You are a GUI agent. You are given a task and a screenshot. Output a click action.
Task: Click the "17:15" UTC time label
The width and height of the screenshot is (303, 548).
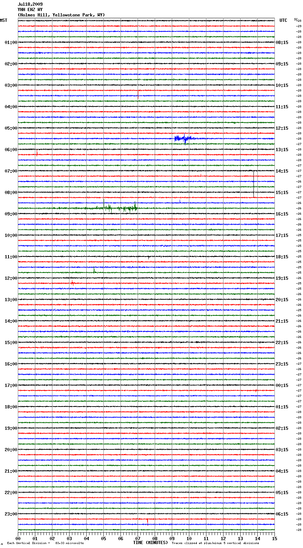(x=282, y=235)
